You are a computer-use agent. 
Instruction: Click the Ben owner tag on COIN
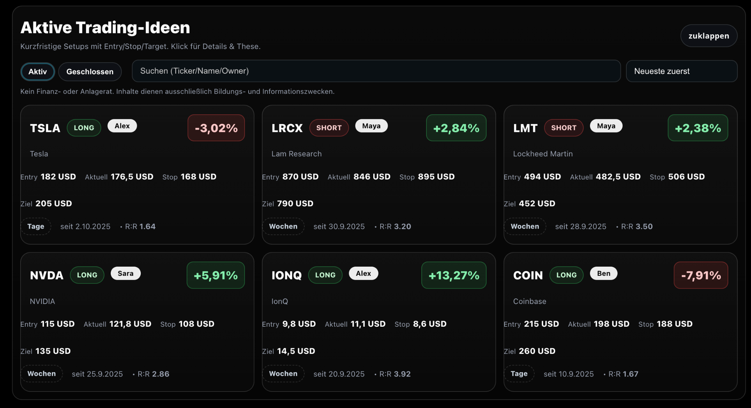[604, 273]
